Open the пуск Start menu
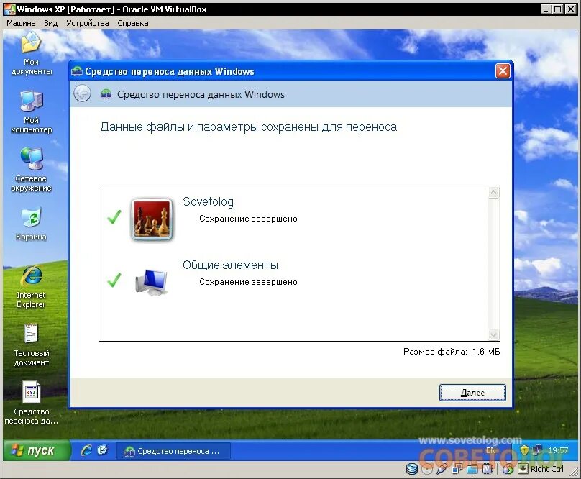581x479 pixels. pyautogui.click(x=36, y=450)
